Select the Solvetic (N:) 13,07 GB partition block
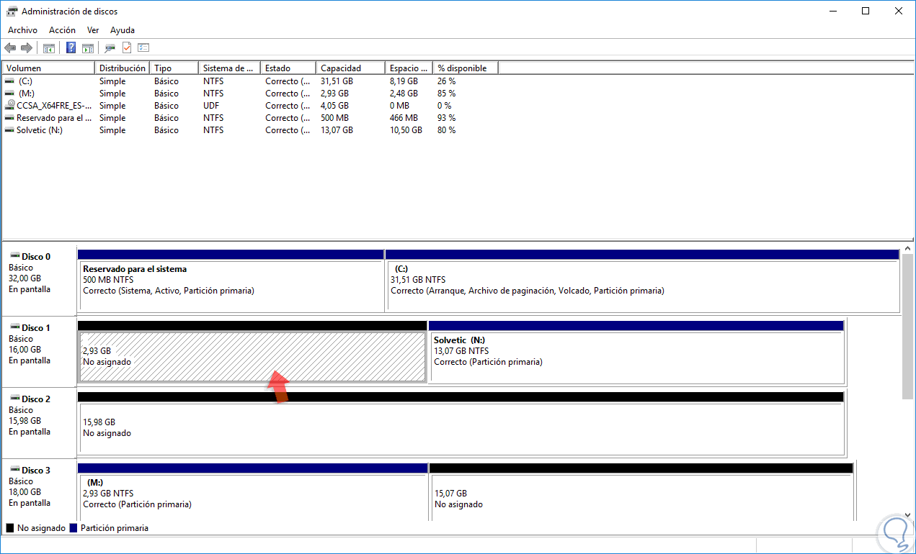The image size is (916, 554). point(636,353)
